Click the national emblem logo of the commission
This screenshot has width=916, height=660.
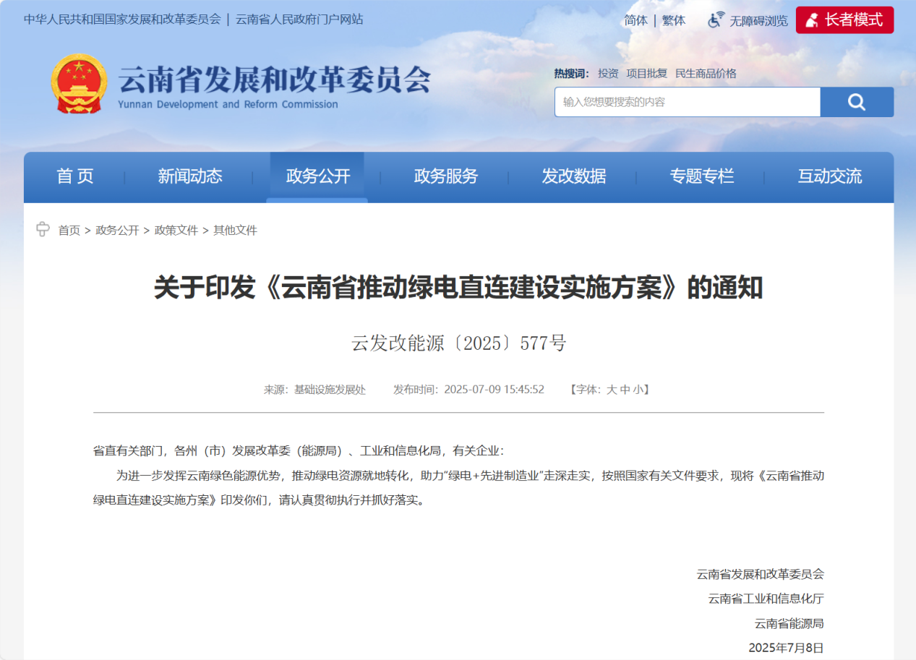[80, 83]
